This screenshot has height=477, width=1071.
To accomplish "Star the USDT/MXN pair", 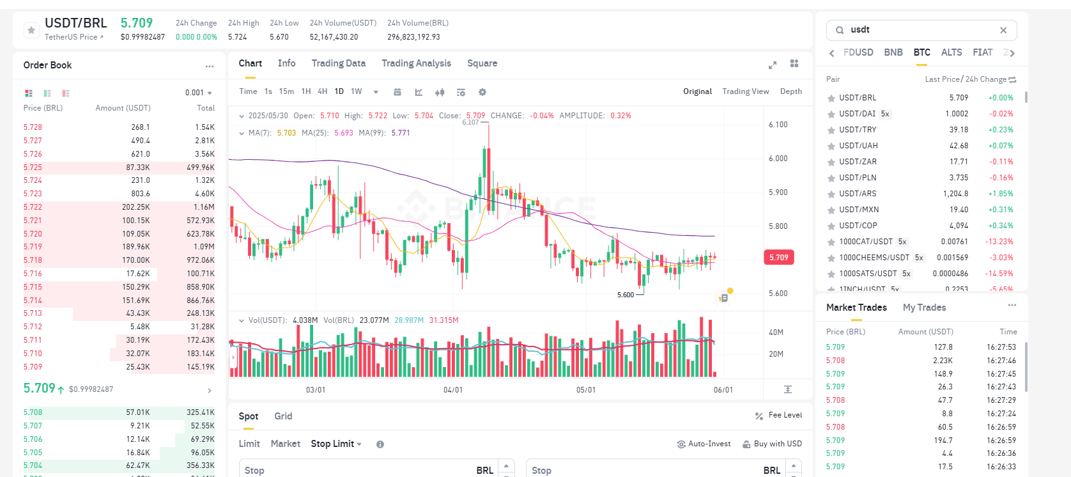I will point(831,210).
